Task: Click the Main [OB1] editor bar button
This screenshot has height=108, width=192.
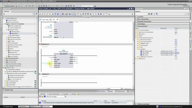Action: coord(47,107)
